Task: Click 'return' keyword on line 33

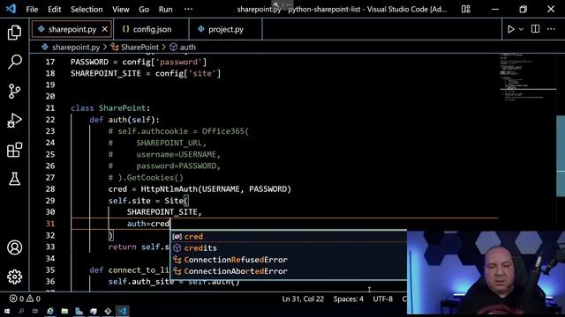Action: pos(122,247)
